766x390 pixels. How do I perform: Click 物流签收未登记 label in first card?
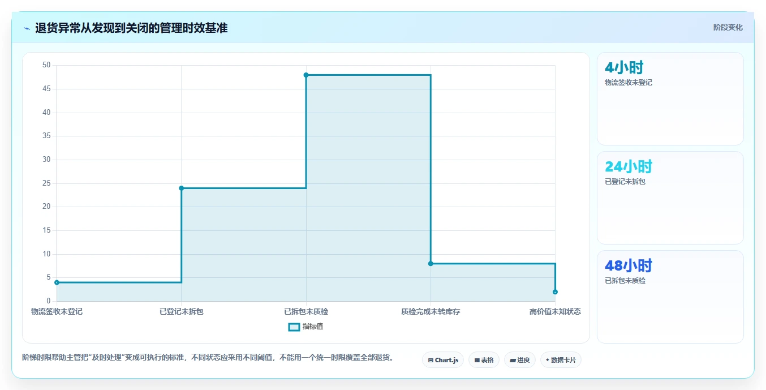coord(629,83)
